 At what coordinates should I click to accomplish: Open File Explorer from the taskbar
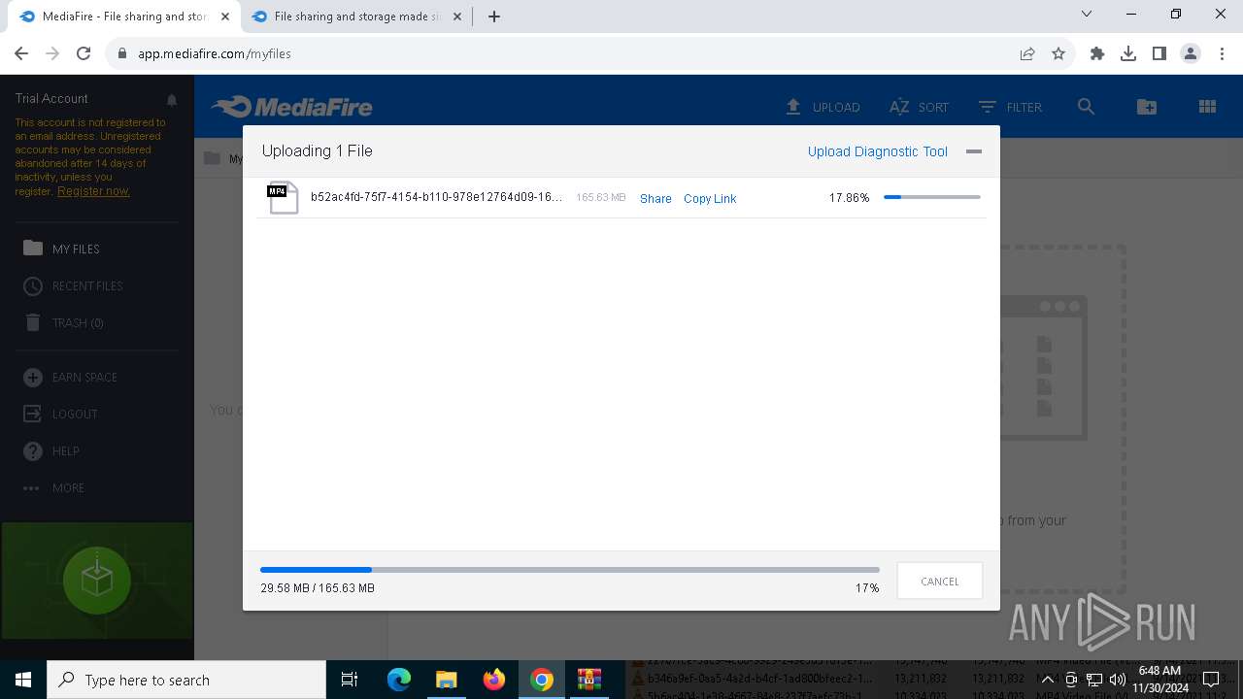(446, 680)
